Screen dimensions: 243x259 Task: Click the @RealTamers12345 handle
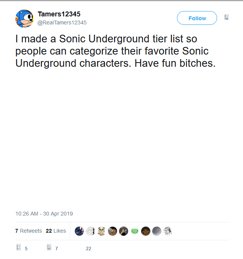[62, 23]
